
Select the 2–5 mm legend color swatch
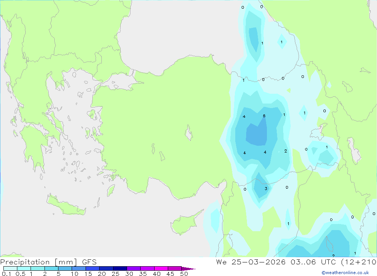tap(51, 268)
